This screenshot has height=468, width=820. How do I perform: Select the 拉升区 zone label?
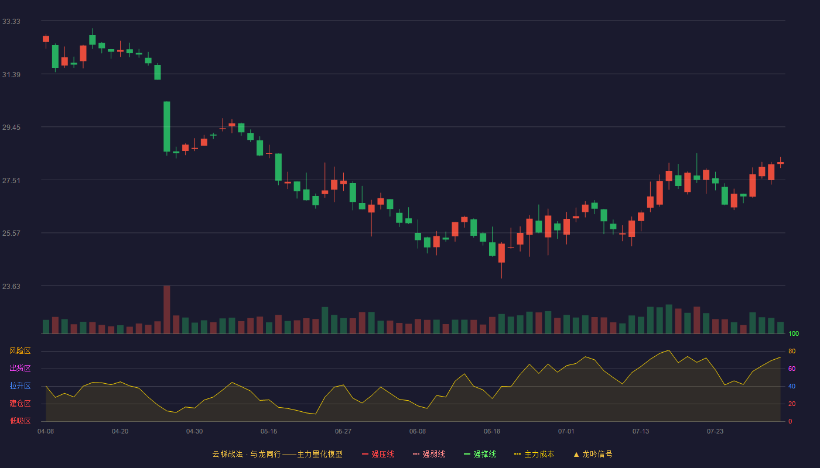point(20,386)
